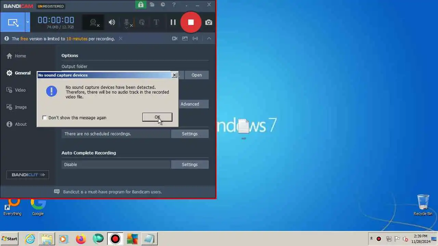Image resolution: width=438 pixels, height=246 pixels.
Task: Click the Bandicam taskbar button
Action: [x=115, y=239]
